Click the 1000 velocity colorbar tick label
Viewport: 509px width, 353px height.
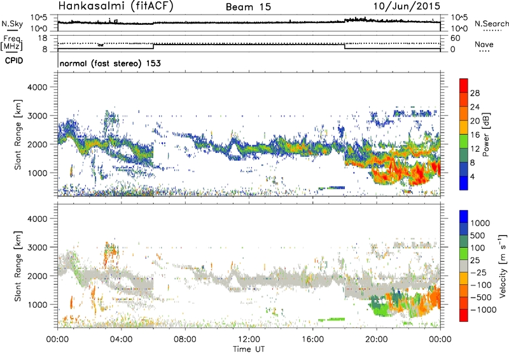[480, 223]
